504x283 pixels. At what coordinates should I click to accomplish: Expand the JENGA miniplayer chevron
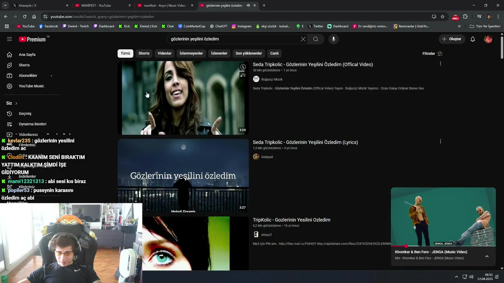point(487,256)
